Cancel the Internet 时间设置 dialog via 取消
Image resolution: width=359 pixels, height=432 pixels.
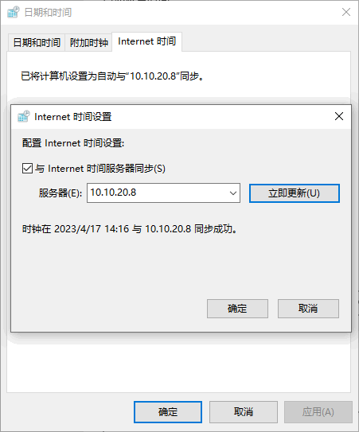click(308, 309)
